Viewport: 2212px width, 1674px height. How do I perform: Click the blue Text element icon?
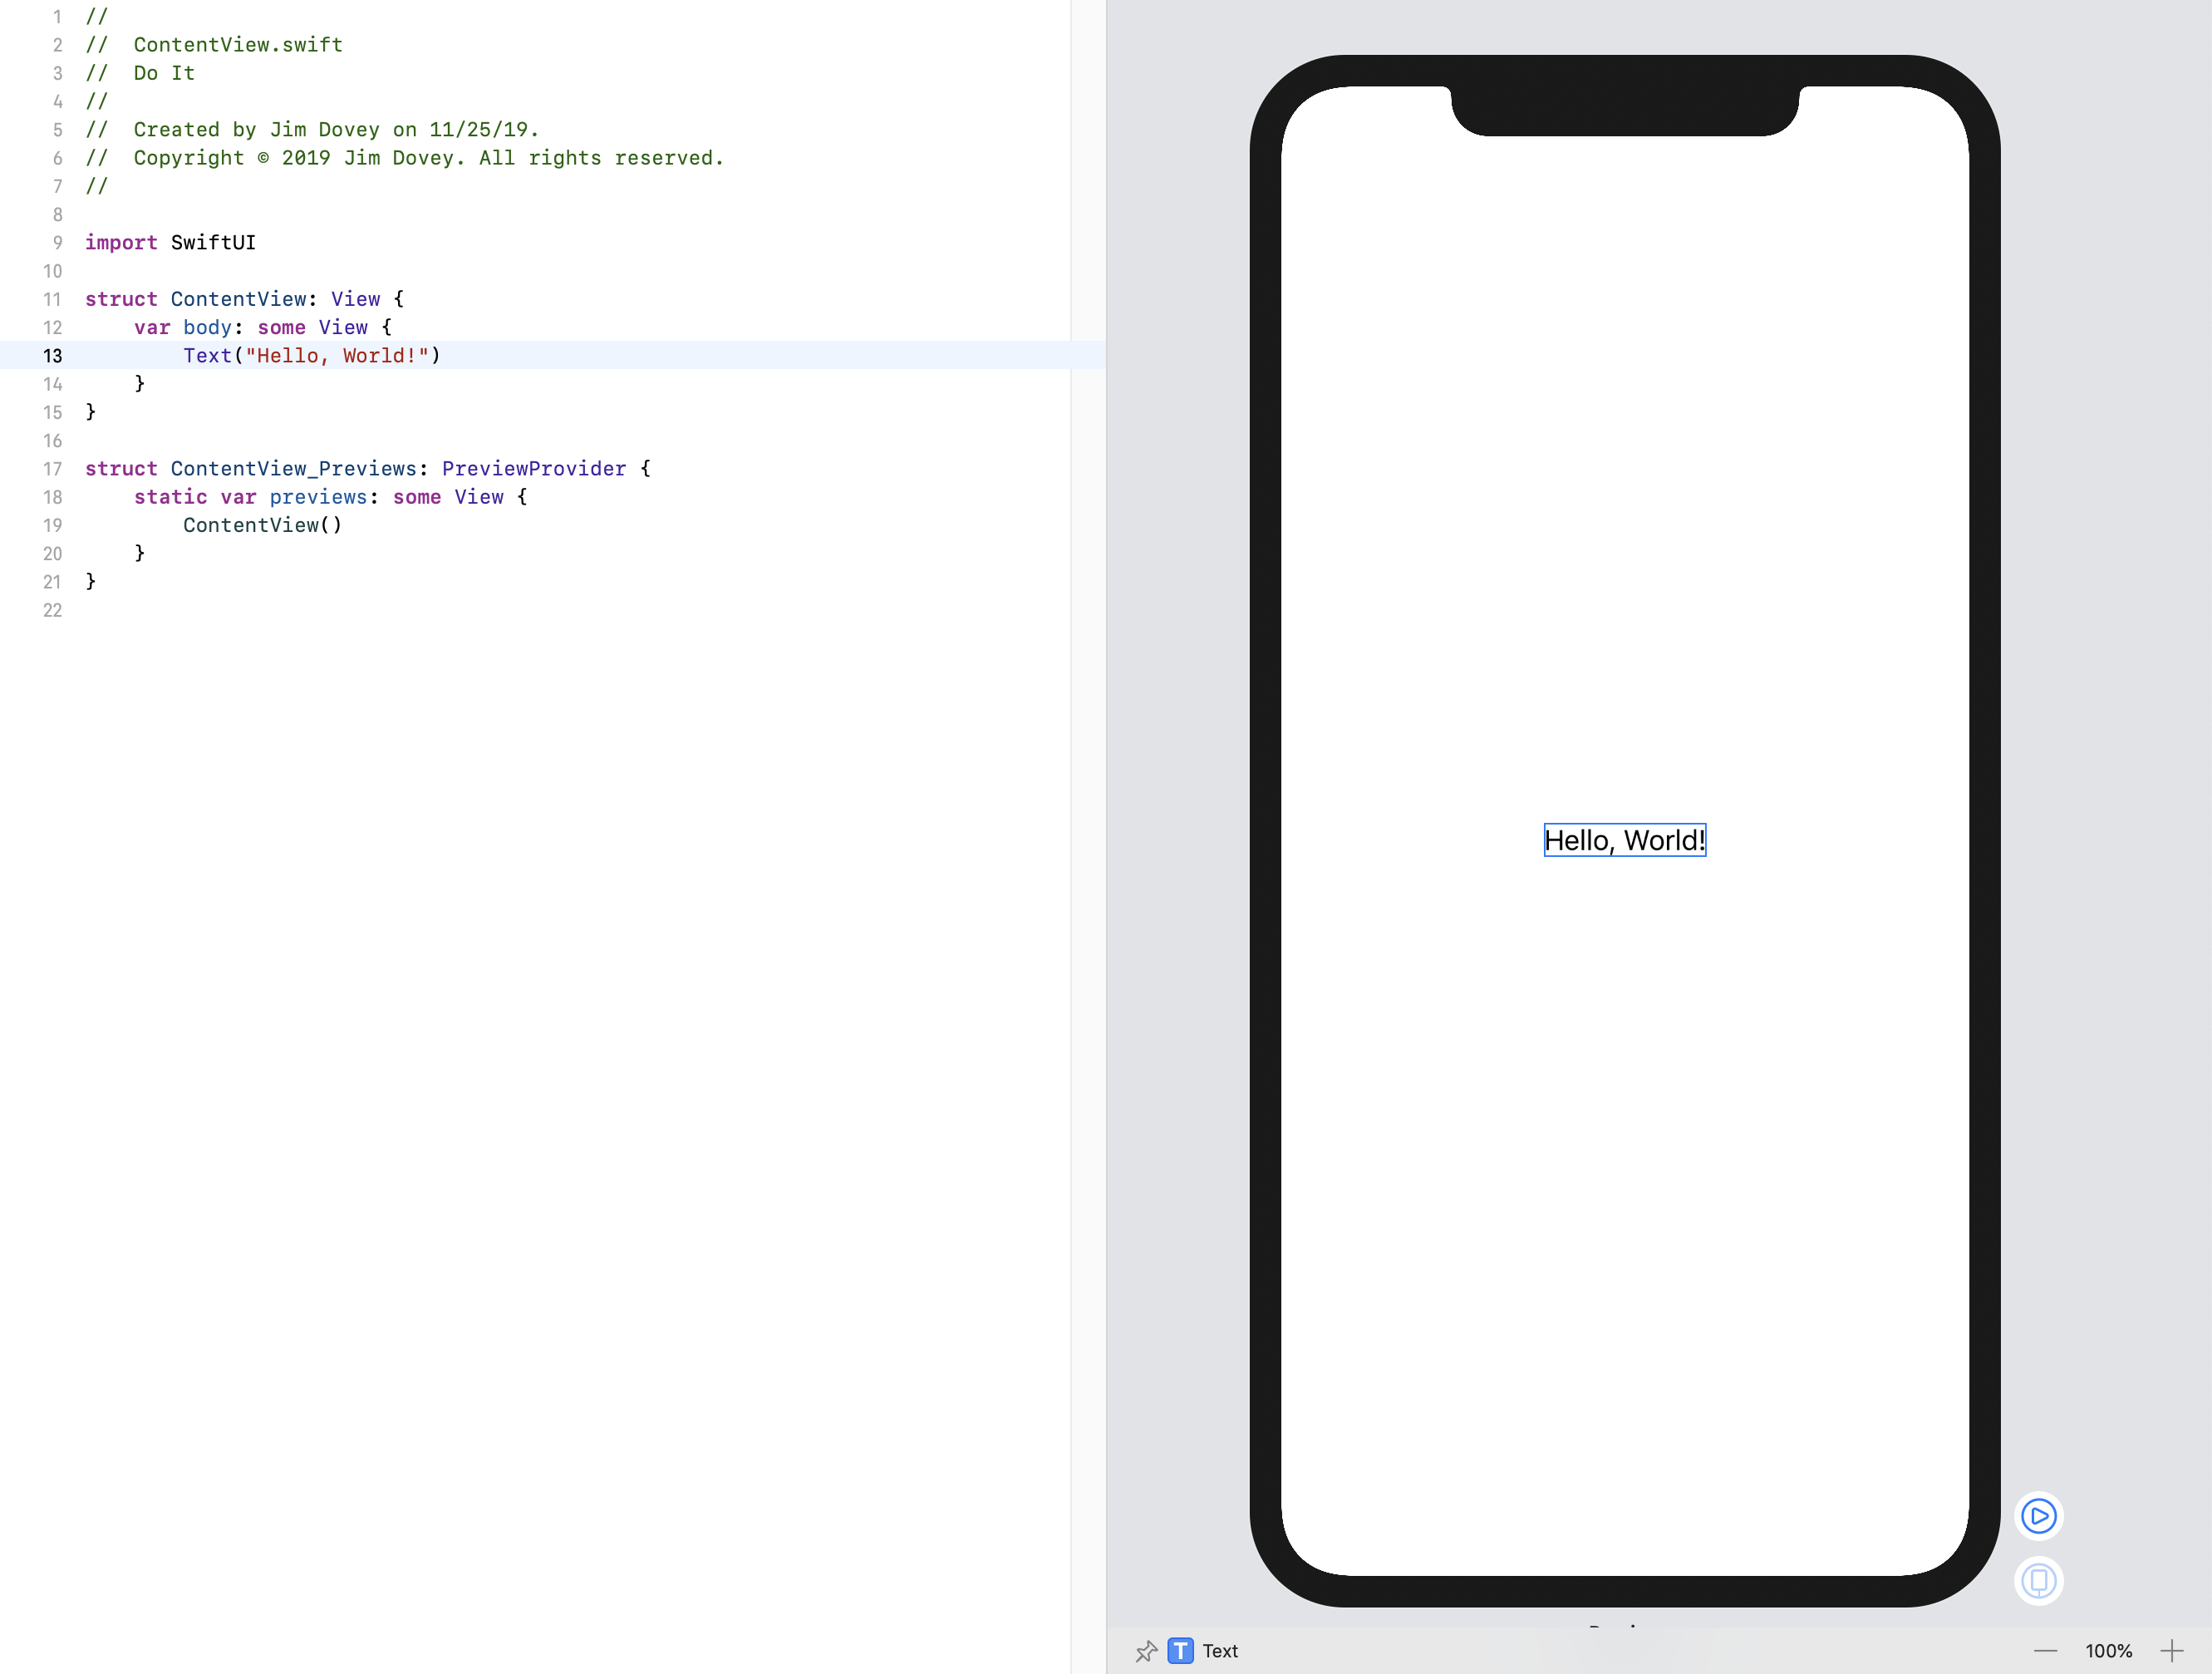pos(1180,1651)
